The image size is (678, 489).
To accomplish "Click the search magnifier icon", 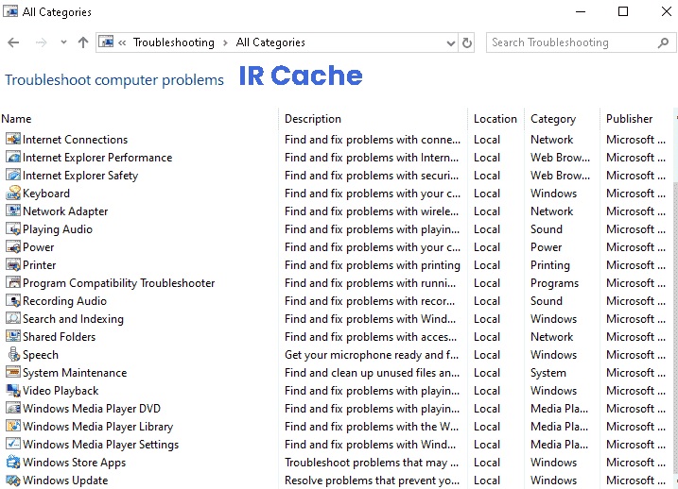I will (663, 42).
